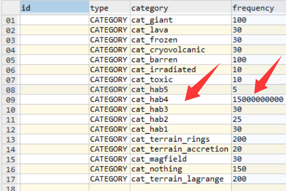Screen dimensions: 286x191
Task: Click empty id cell in row 01
Action: [x=55, y=20]
